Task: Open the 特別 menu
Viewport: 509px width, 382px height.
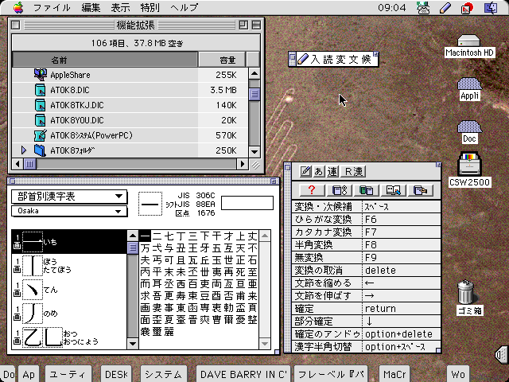Action: [151, 7]
